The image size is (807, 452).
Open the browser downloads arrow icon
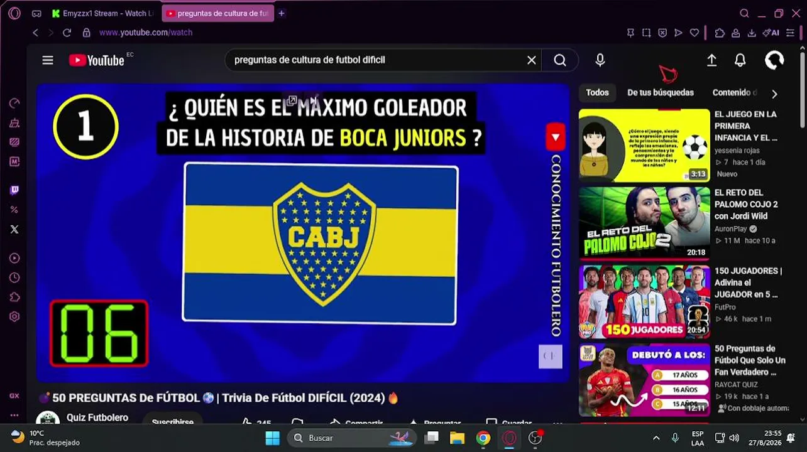tap(752, 33)
